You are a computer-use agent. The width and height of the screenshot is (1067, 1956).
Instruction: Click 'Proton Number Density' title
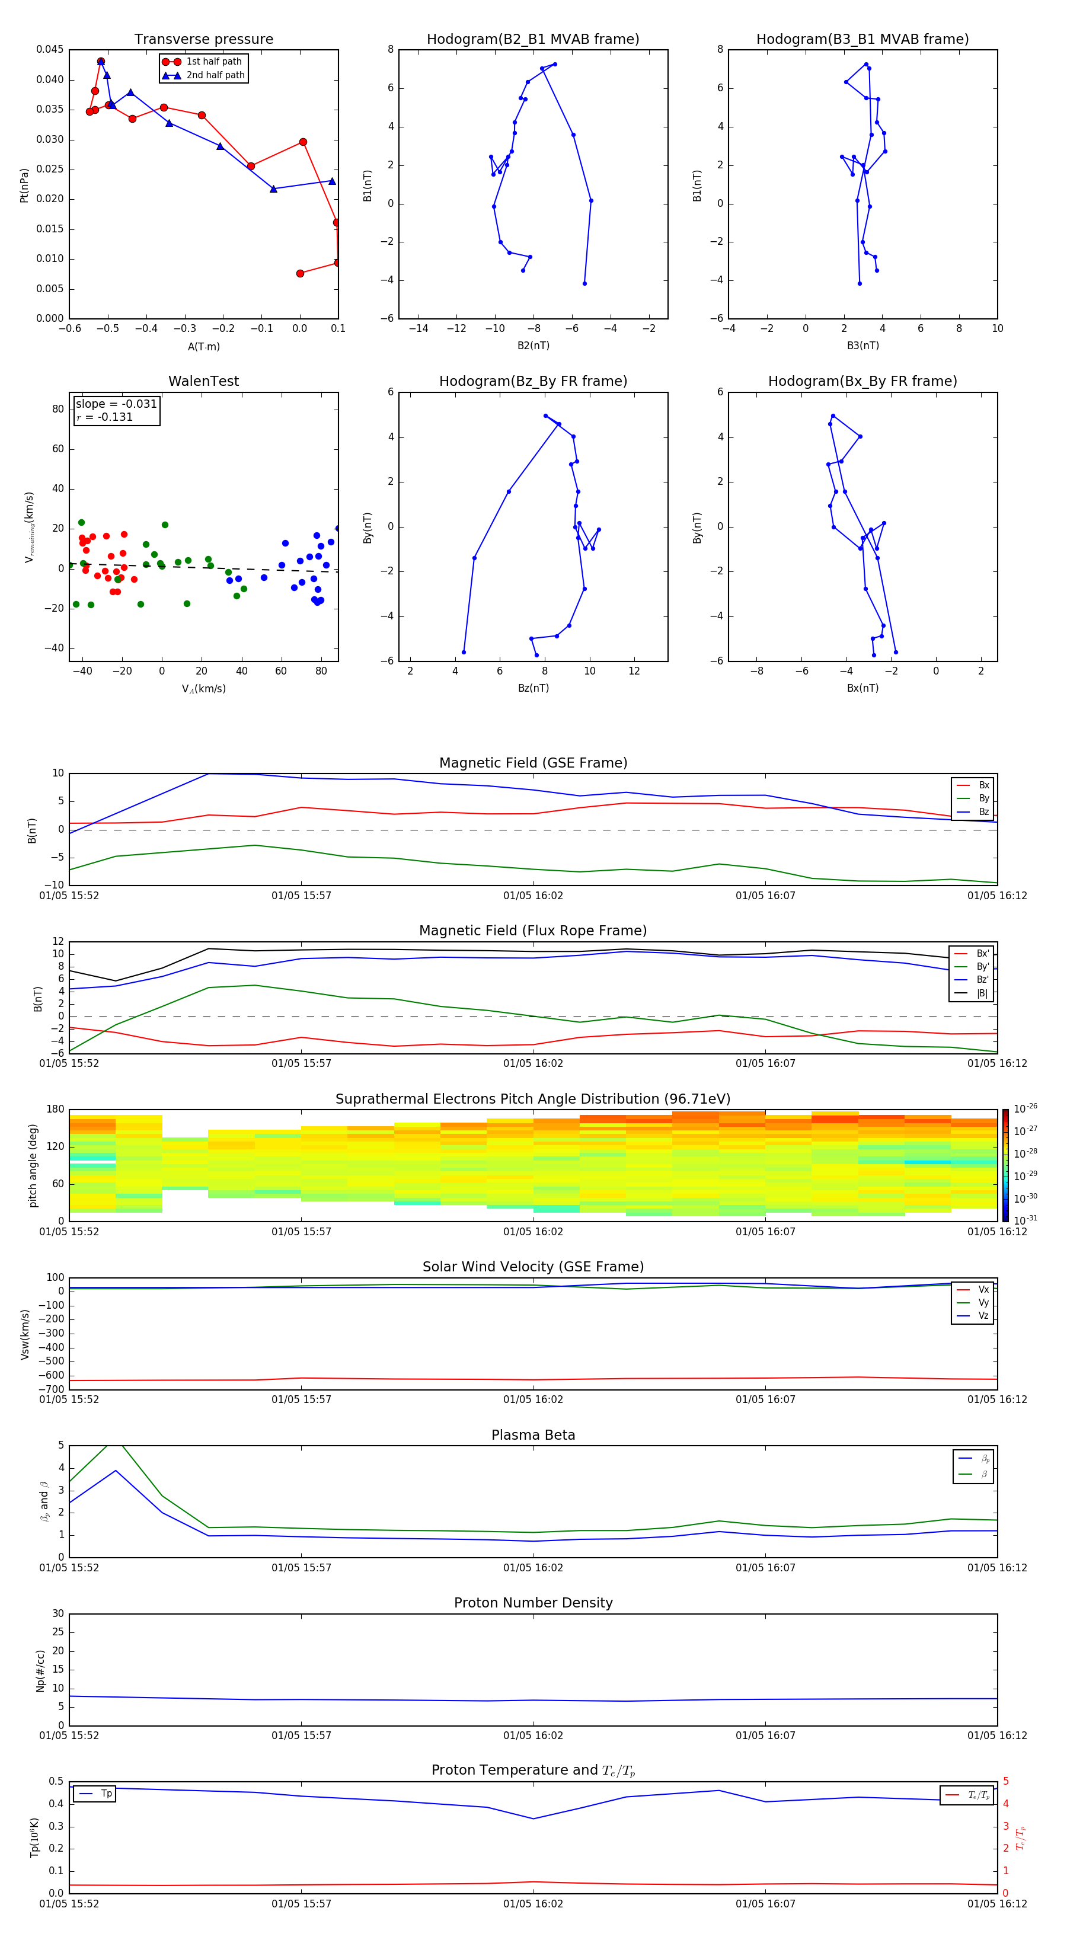coord(533,1603)
